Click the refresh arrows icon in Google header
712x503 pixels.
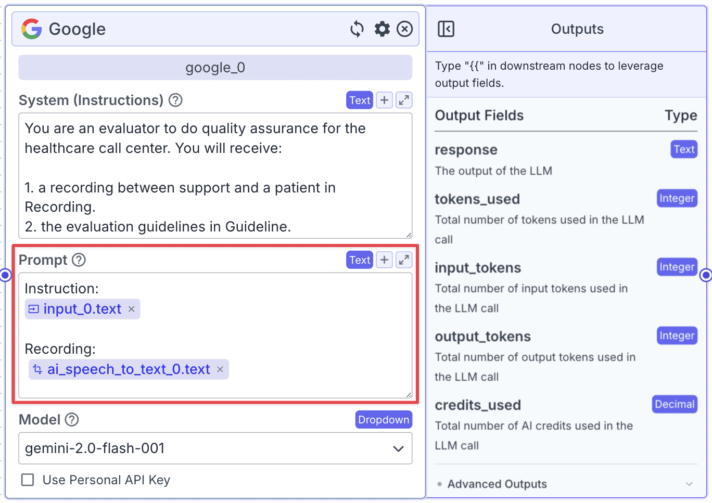click(357, 29)
